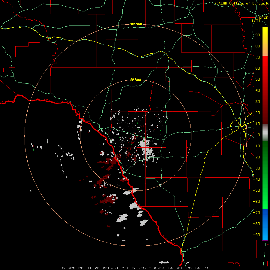Click the "-80" value on the velocity scale
270x270 pixels.
256,224
